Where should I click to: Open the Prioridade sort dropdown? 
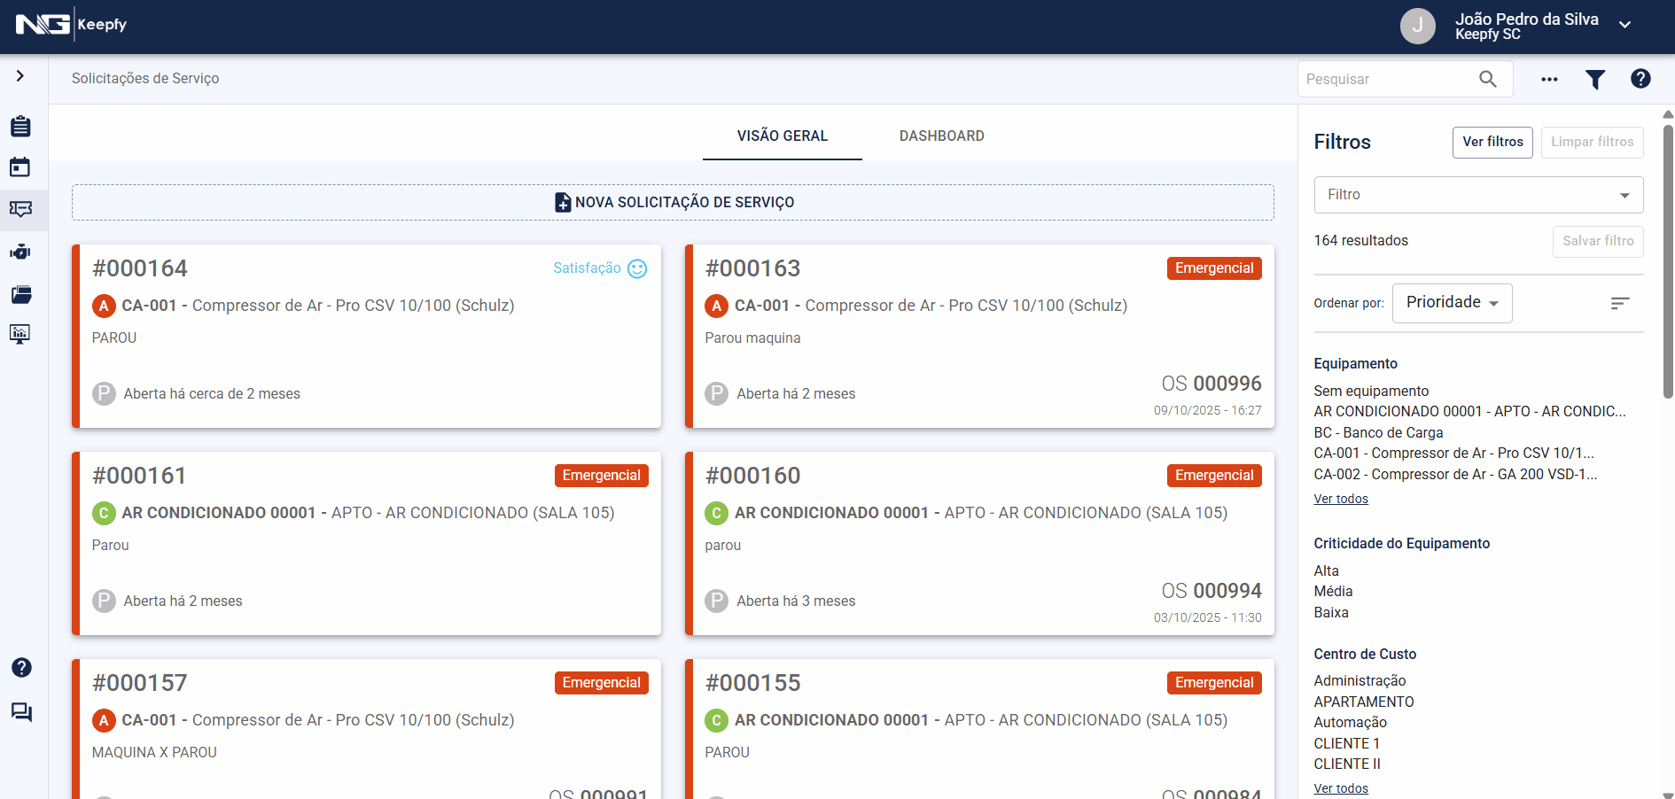(x=1452, y=303)
